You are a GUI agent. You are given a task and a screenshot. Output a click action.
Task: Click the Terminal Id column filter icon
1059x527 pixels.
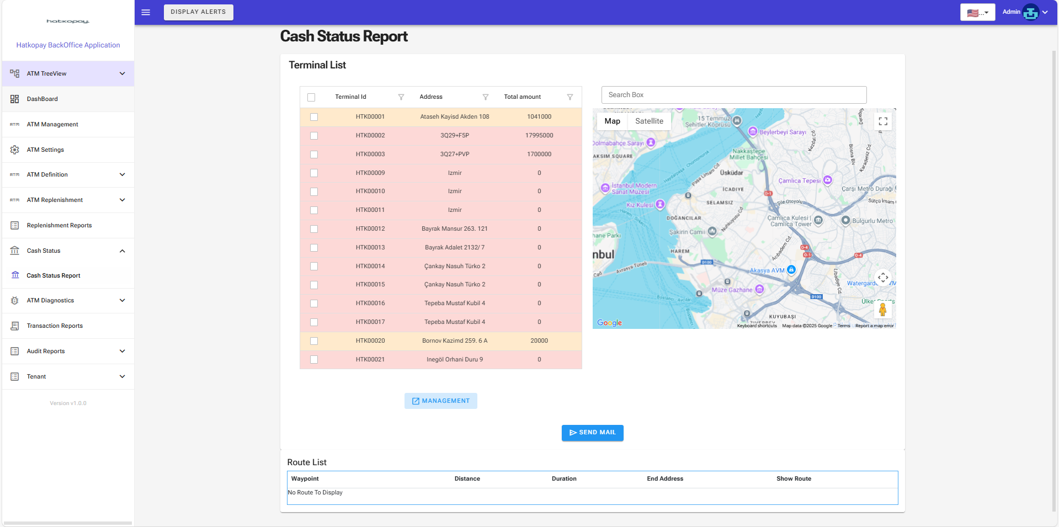tap(401, 97)
